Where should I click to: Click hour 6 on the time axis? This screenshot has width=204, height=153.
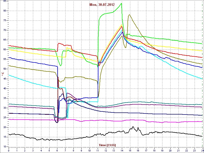click(x=57, y=150)
